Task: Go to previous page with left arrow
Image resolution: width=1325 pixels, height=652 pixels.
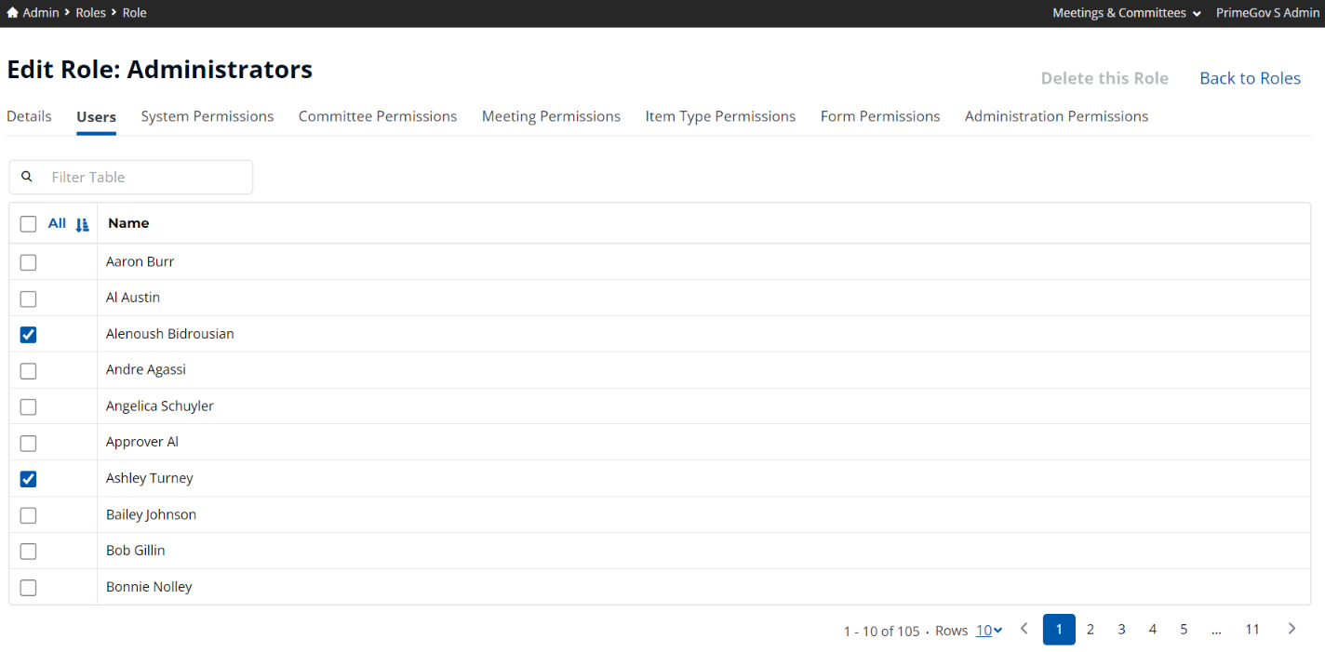Action: point(1024,629)
